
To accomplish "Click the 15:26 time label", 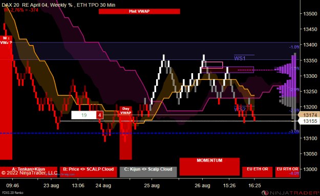I will tap(229, 186).
